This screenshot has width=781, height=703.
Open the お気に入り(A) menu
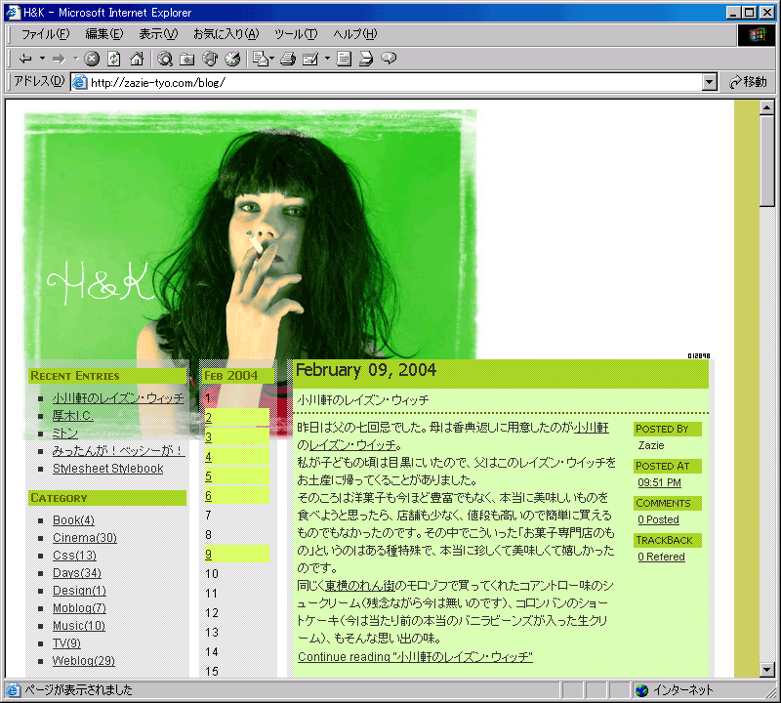pos(226,34)
